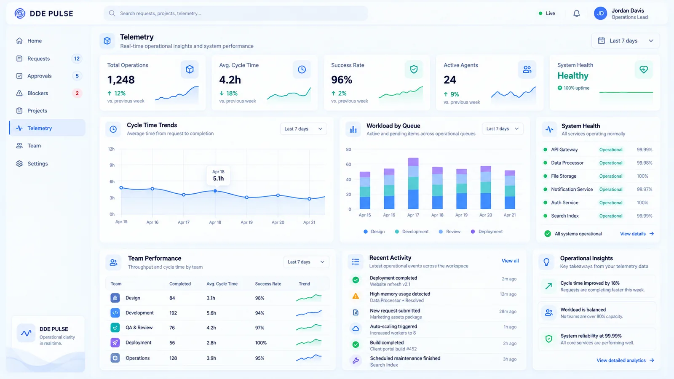Toggle the Review series in chart legend
The height and width of the screenshot is (379, 674).
pos(449,232)
